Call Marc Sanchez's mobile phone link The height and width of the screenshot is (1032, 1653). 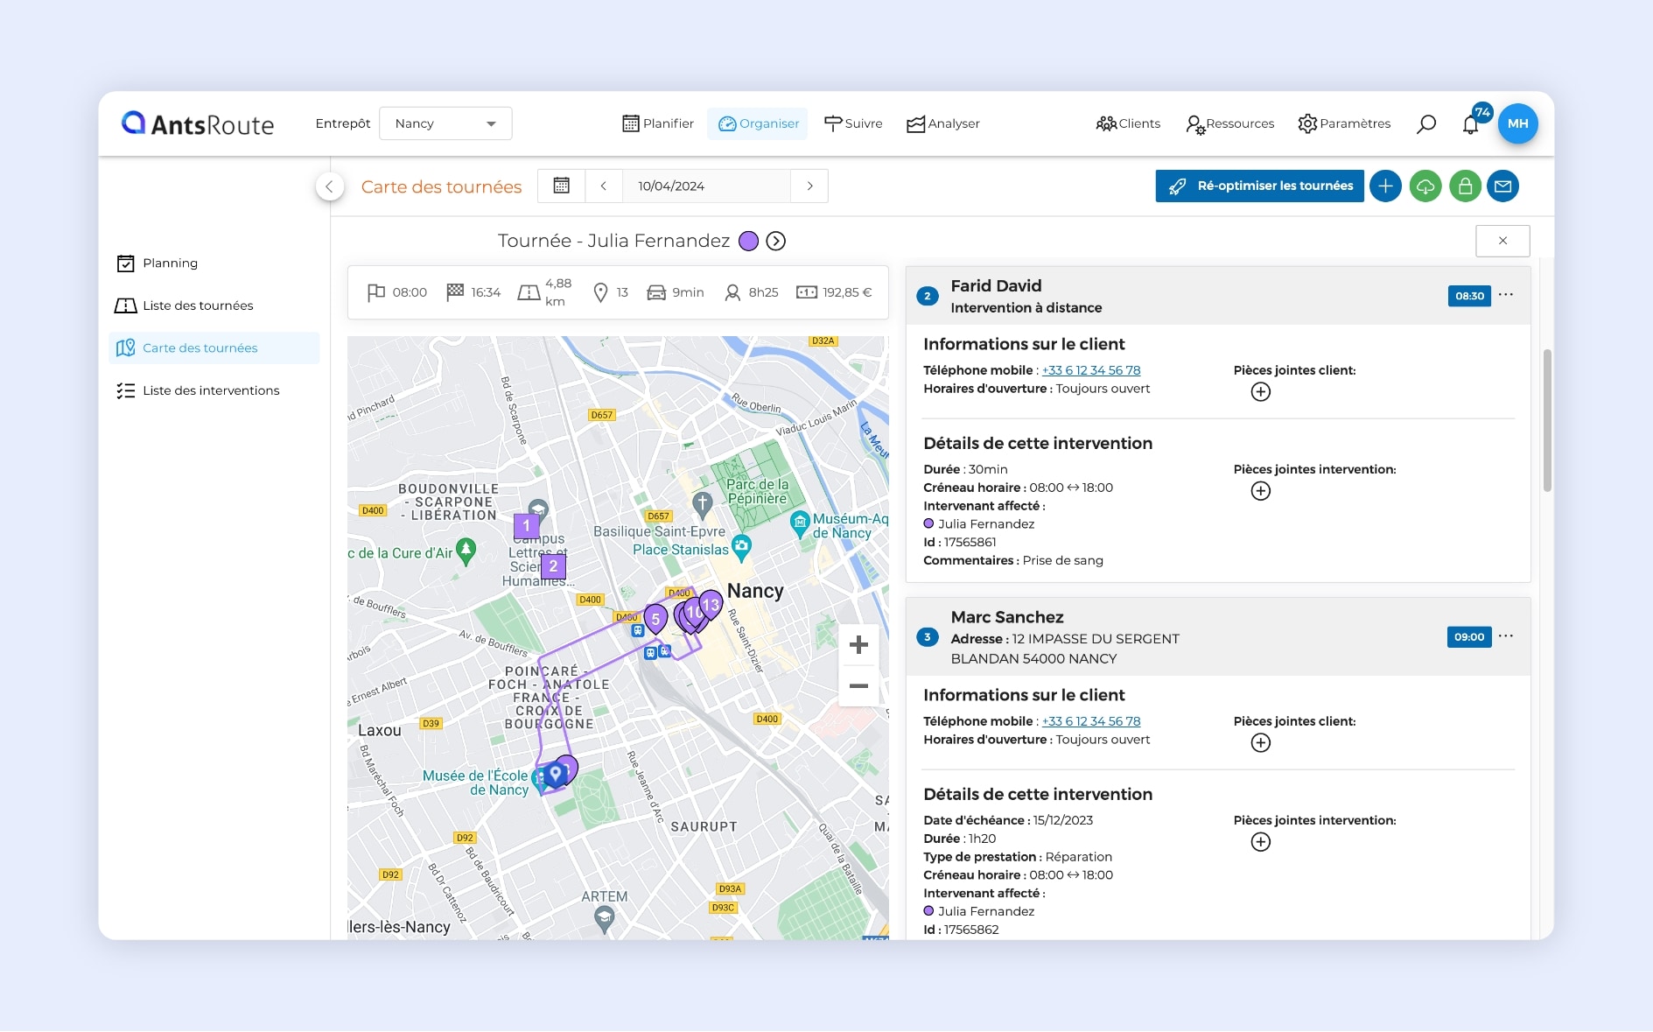click(1090, 721)
